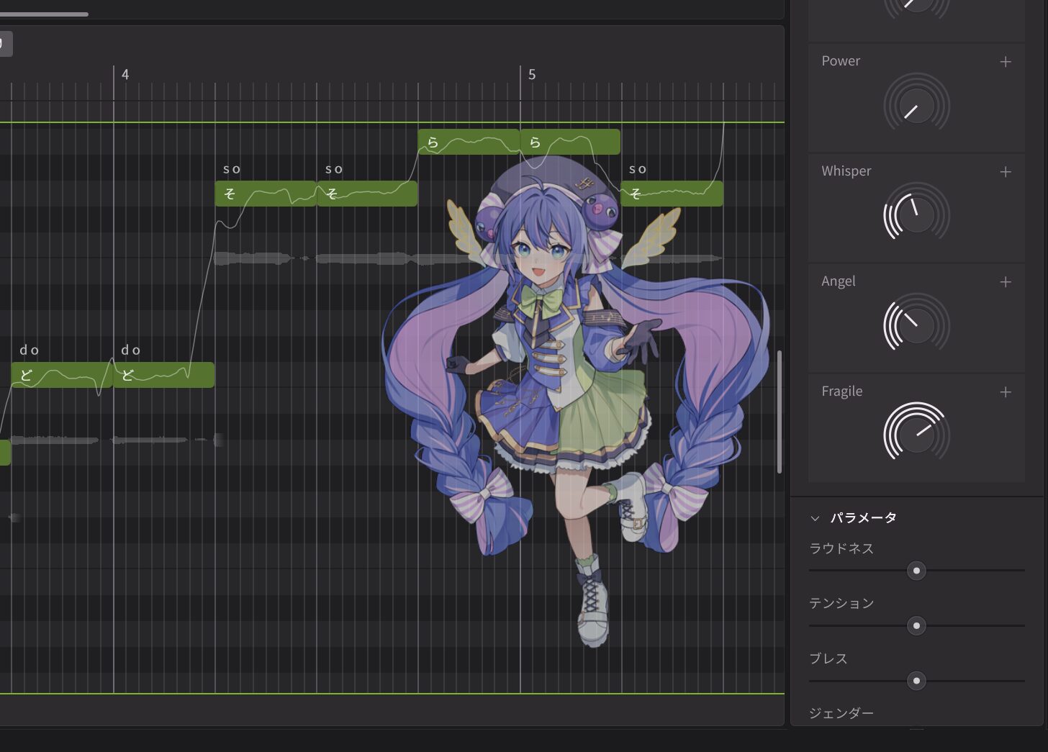Click the plus icon next to Whisper

tap(1006, 172)
